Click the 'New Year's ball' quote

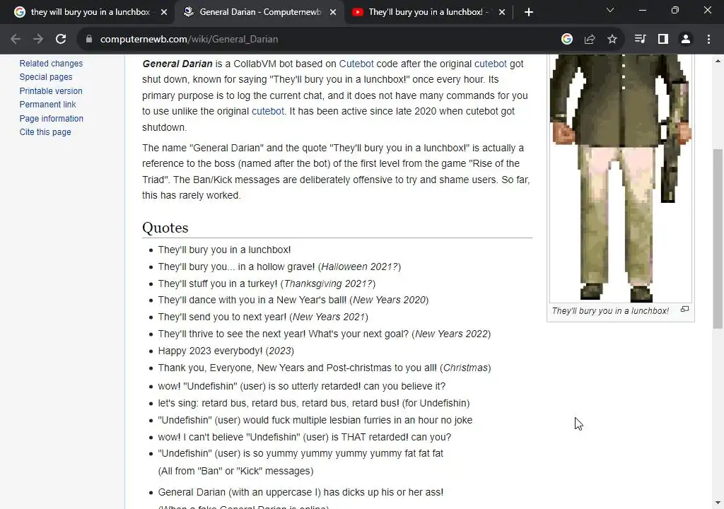(x=293, y=300)
